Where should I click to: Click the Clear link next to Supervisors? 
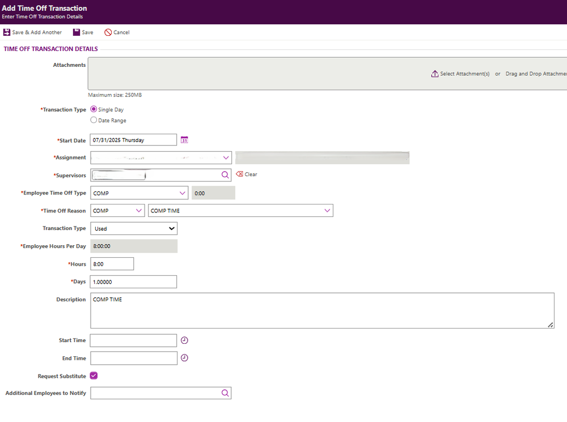[x=251, y=174]
